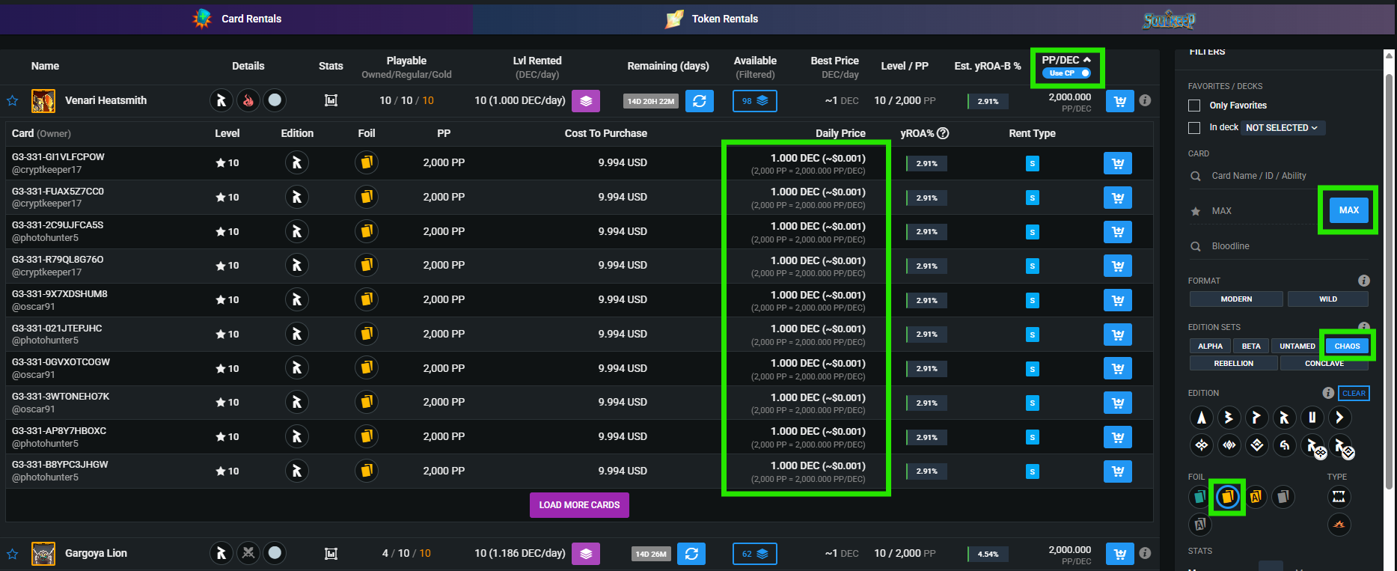Select the UNTAMED edition set
The height and width of the screenshot is (571, 1397).
coord(1297,346)
